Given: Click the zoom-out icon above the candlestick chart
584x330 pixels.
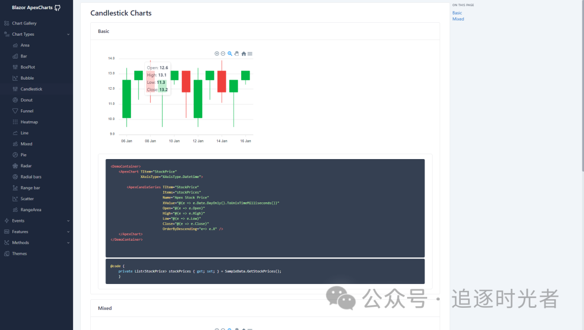Looking at the screenshot, I should tap(223, 54).
